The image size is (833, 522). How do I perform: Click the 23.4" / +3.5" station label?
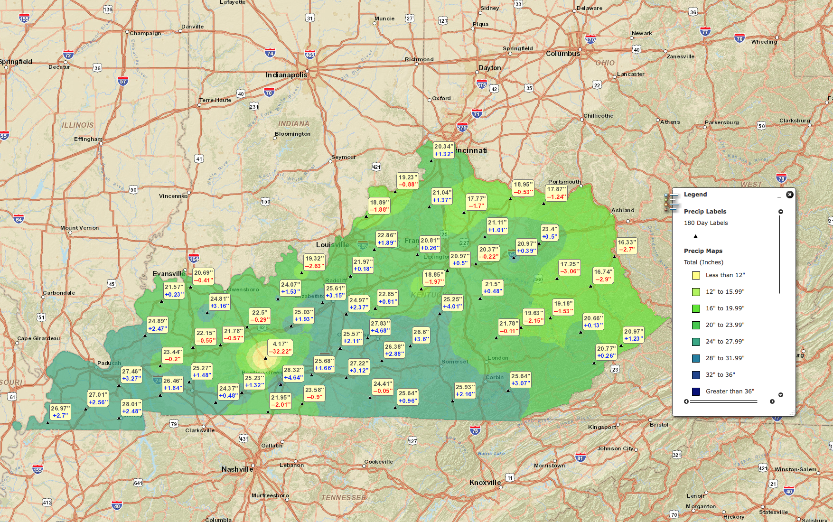click(550, 233)
